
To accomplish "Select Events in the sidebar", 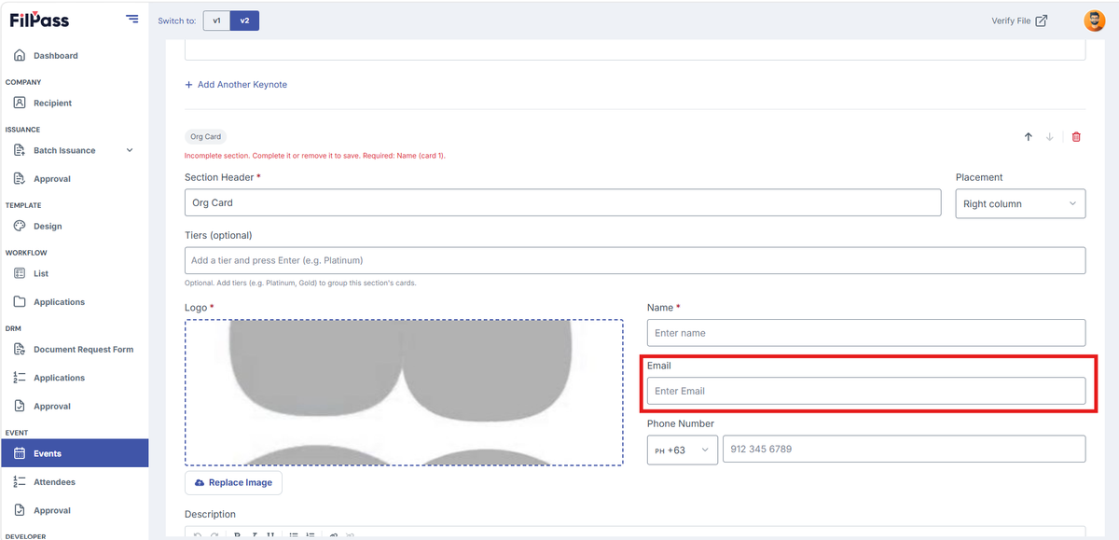I will pyautogui.click(x=74, y=453).
